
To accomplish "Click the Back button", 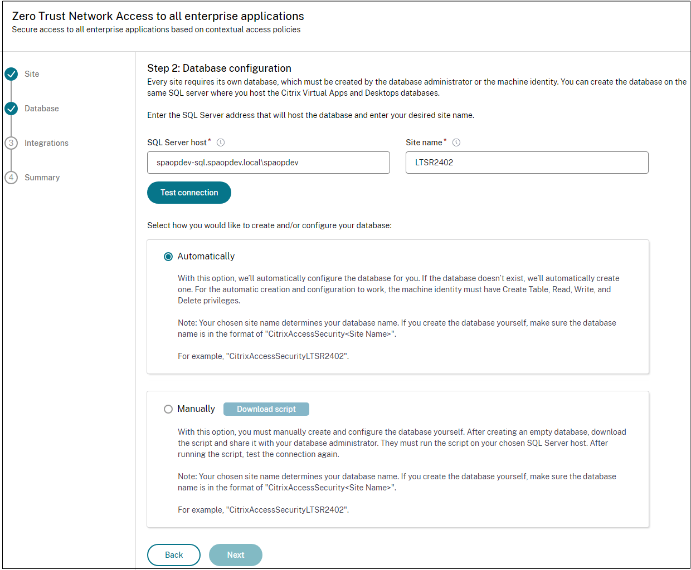I will (174, 555).
